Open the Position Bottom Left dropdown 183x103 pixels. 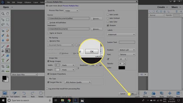pyautogui.click(x=127, y=50)
